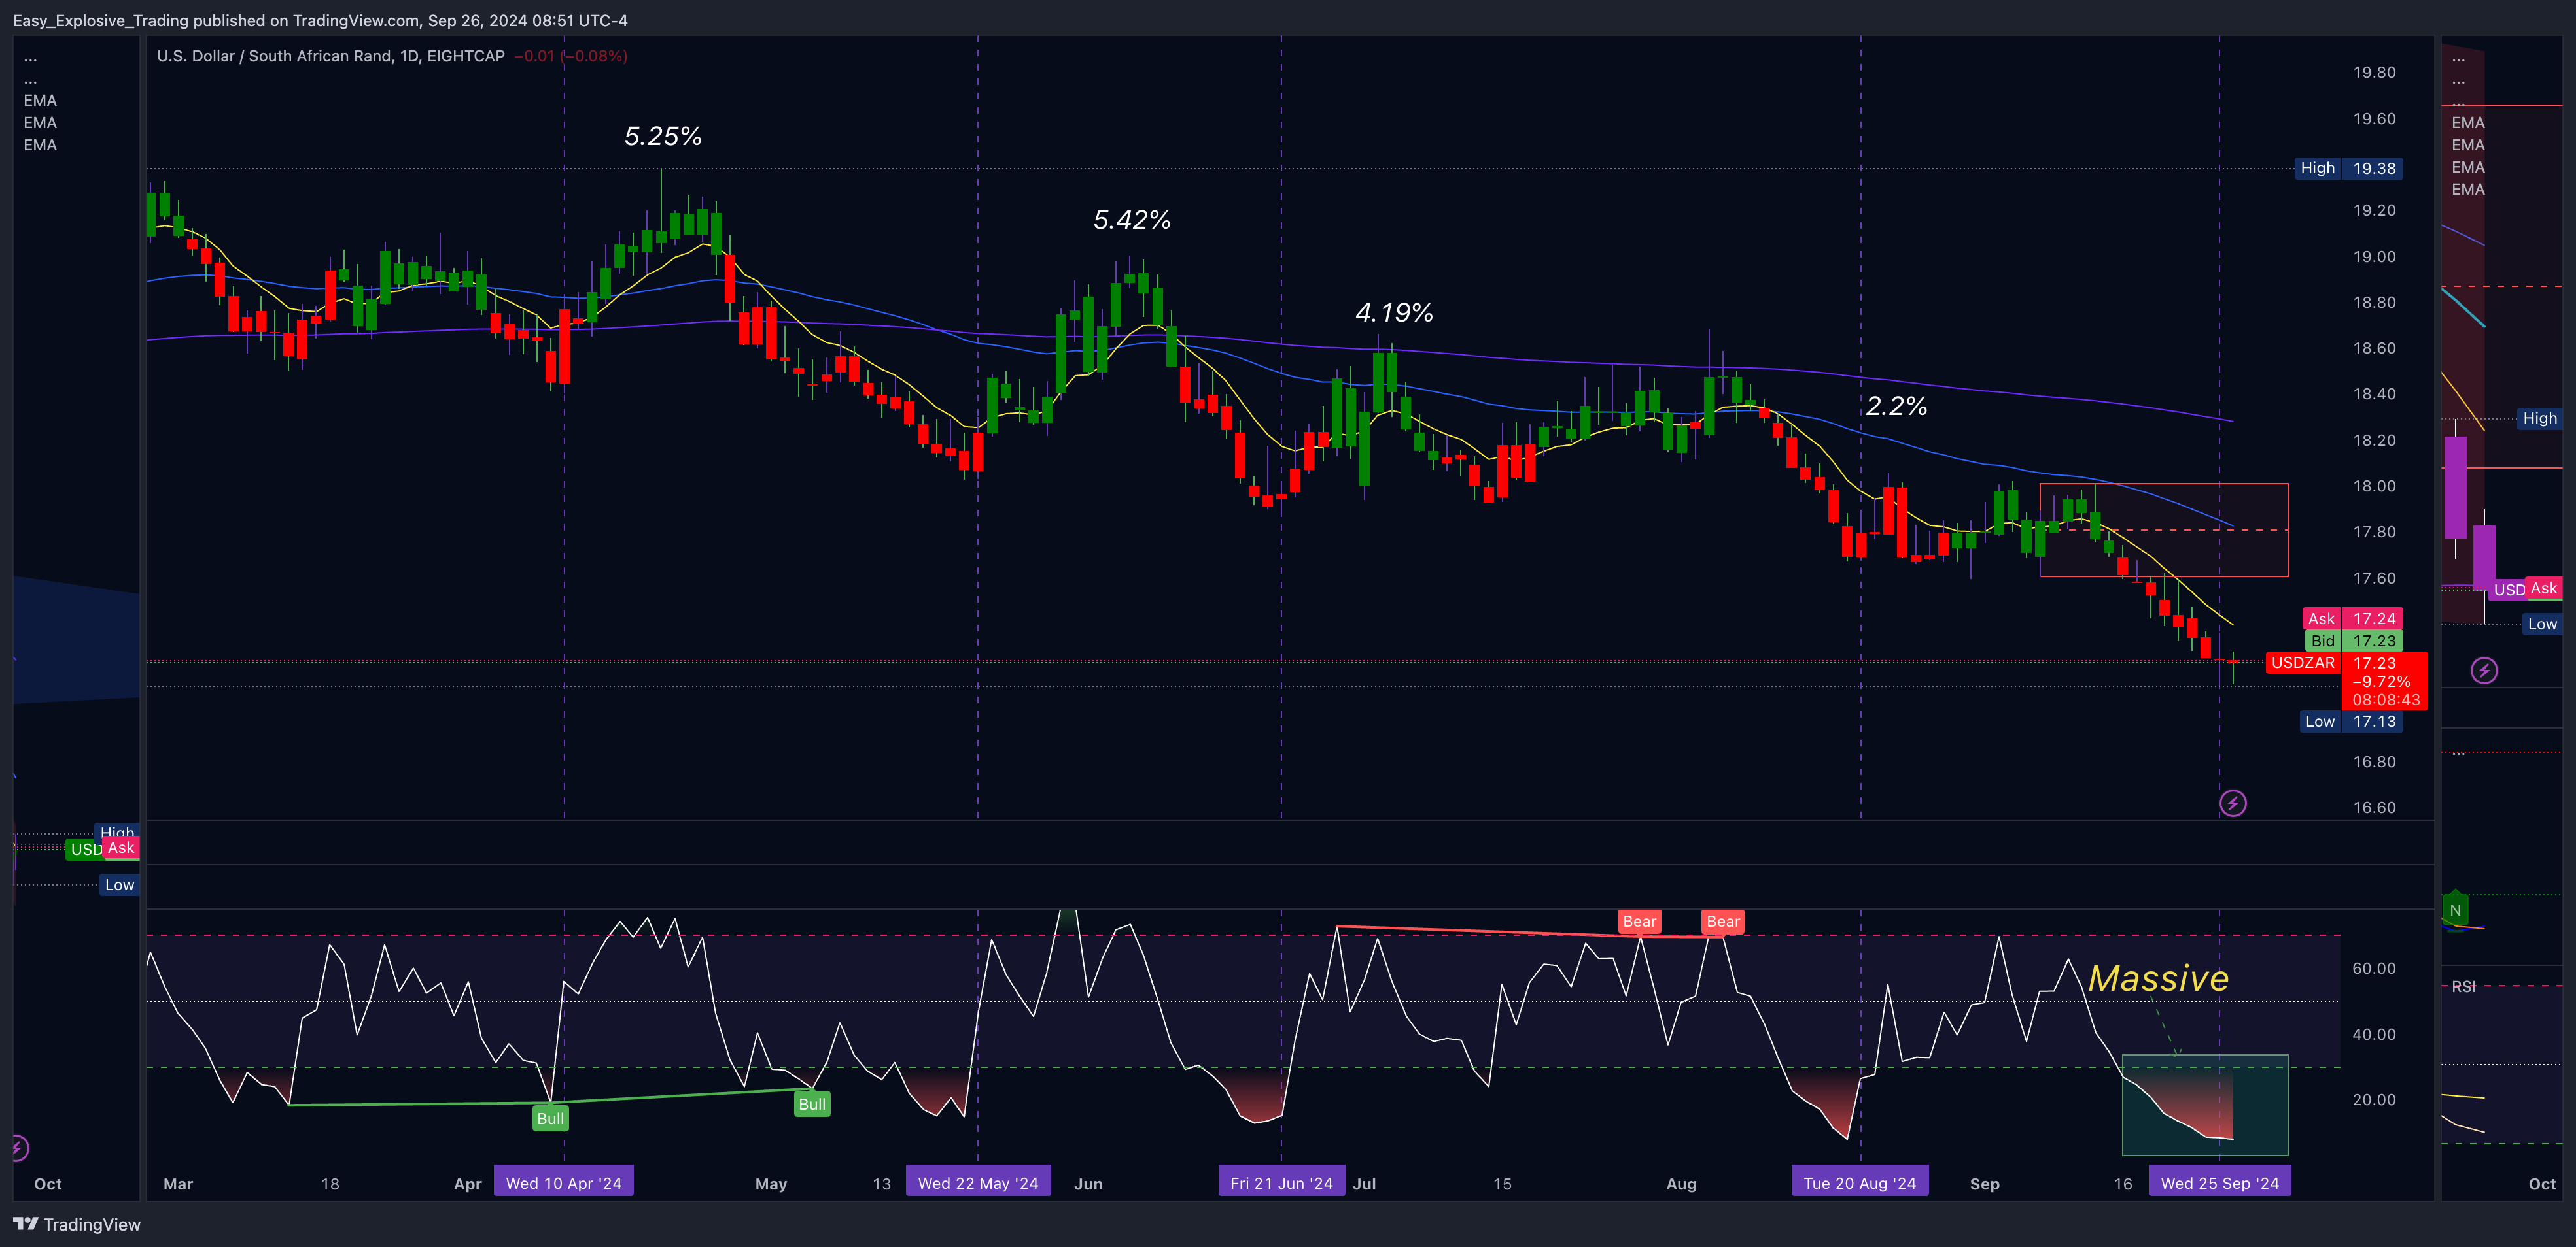2576x1247 pixels.
Task: Click the green N marker in right chart
Action: coord(2455,909)
